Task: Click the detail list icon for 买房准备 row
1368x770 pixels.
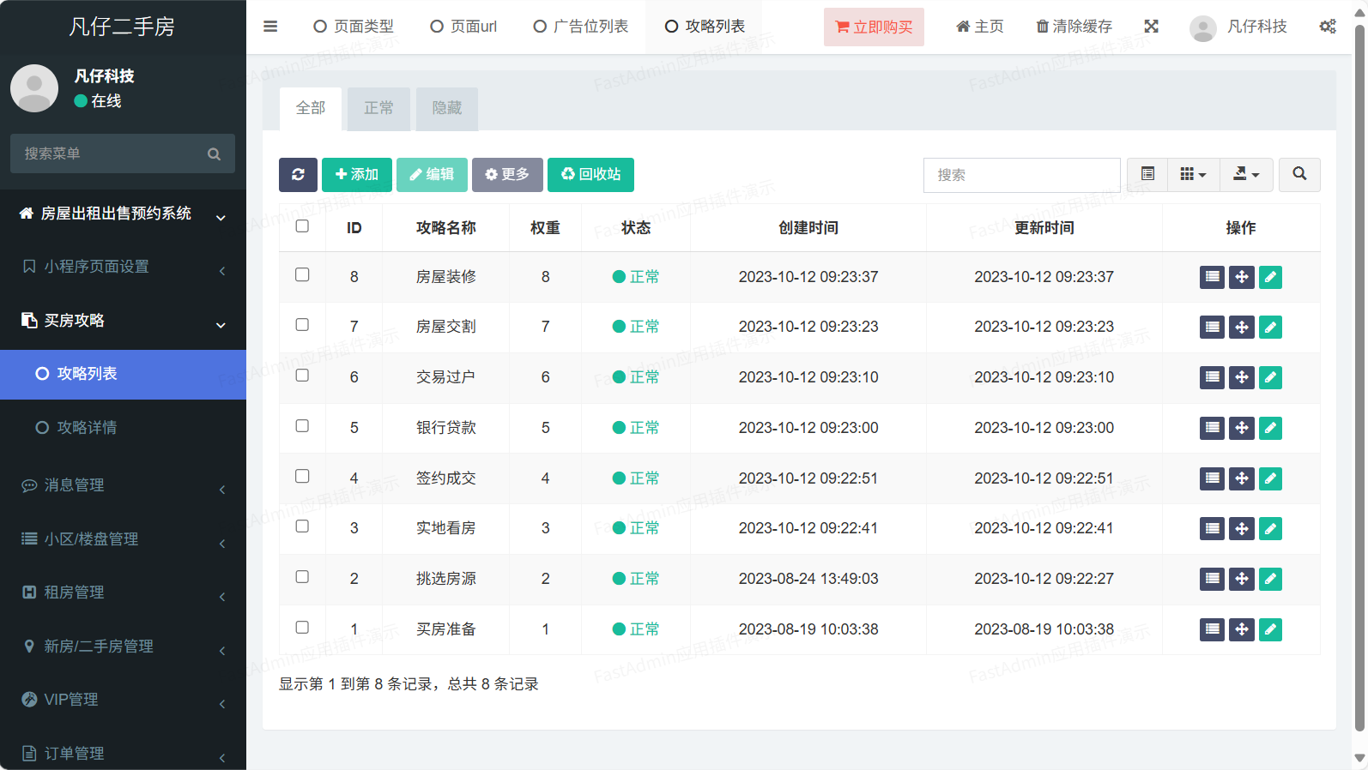Action: tap(1212, 629)
